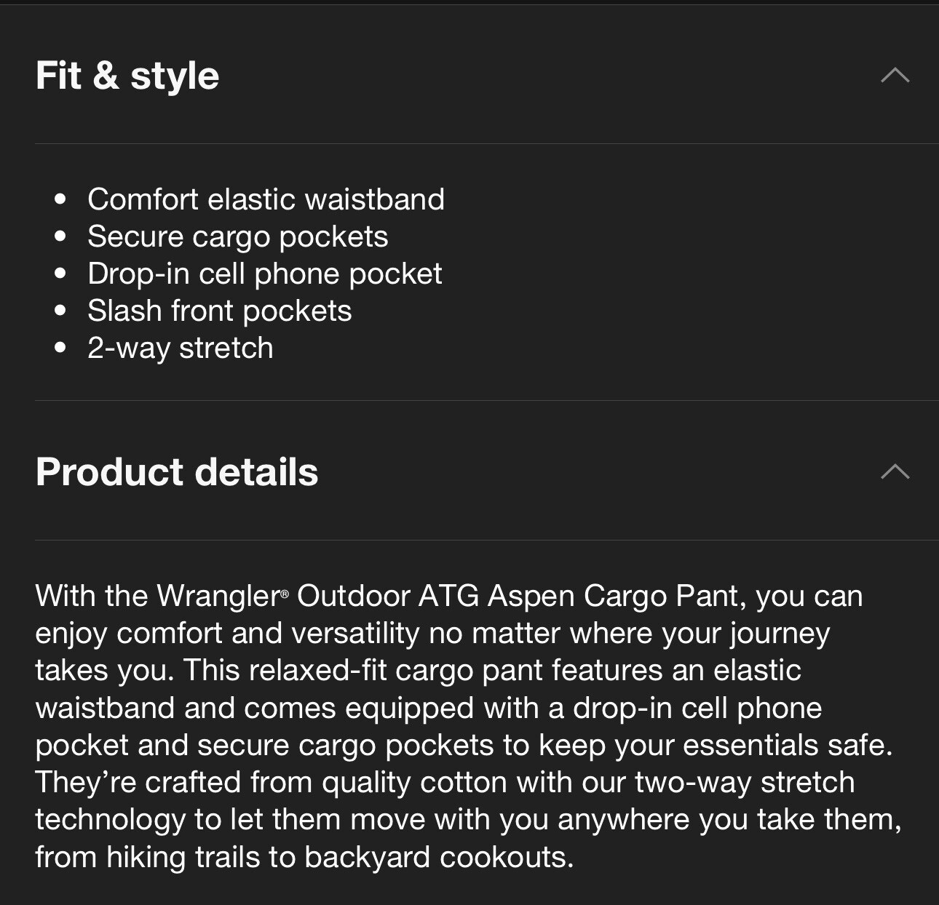Select the Secure cargo pockets list item
Screen dimensions: 939x905
238,236
